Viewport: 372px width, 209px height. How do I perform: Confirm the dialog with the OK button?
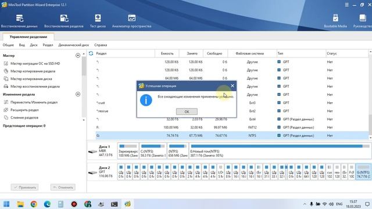click(x=187, y=111)
